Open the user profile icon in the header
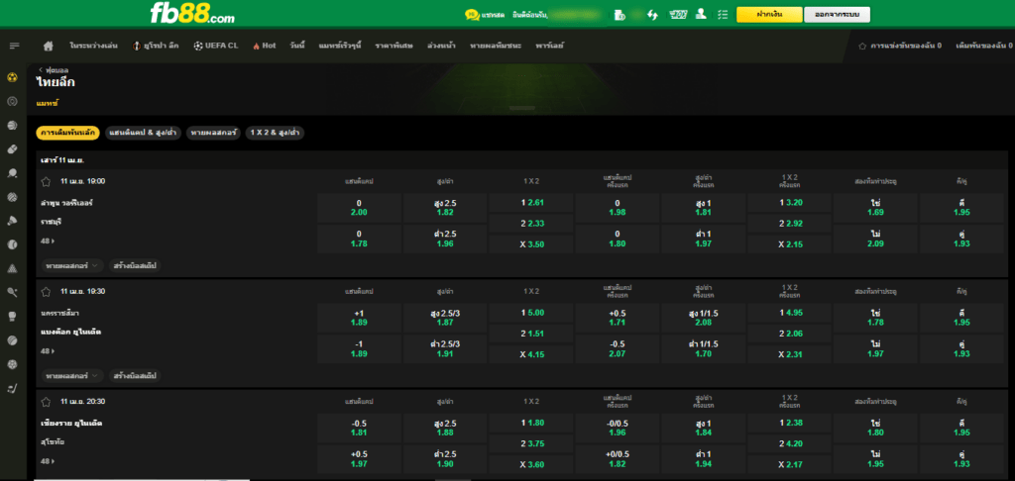The width and height of the screenshot is (1015, 481). [701, 14]
